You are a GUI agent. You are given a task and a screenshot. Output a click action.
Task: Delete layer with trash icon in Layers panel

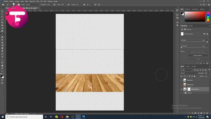[207, 113]
